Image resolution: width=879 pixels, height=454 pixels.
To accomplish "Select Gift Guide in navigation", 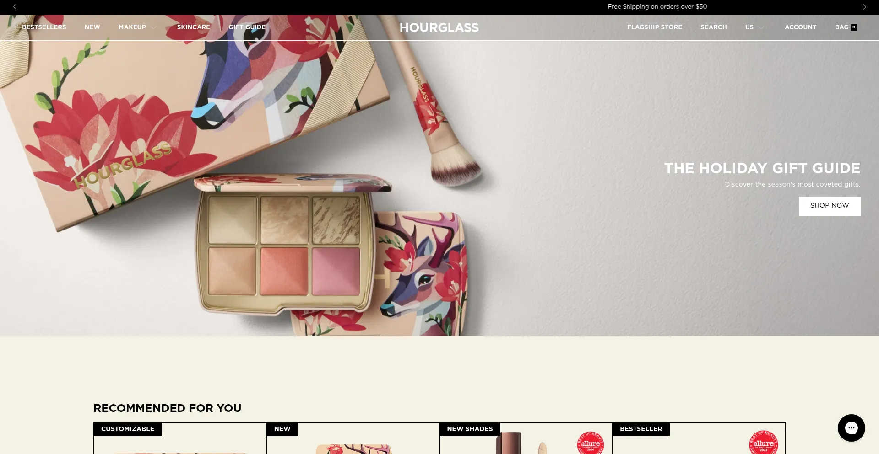I will pyautogui.click(x=247, y=27).
